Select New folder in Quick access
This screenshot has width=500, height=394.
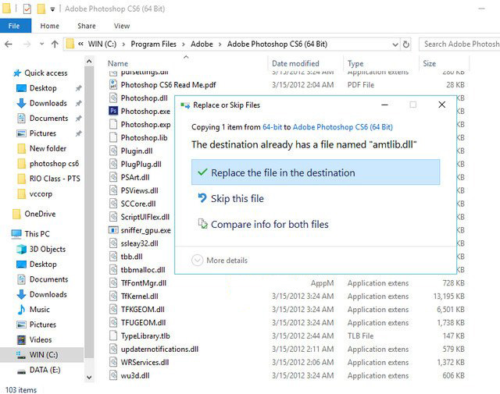[48, 148]
